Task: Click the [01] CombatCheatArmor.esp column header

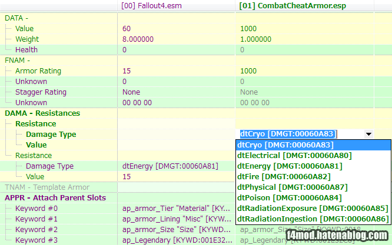Action: tap(305, 5)
